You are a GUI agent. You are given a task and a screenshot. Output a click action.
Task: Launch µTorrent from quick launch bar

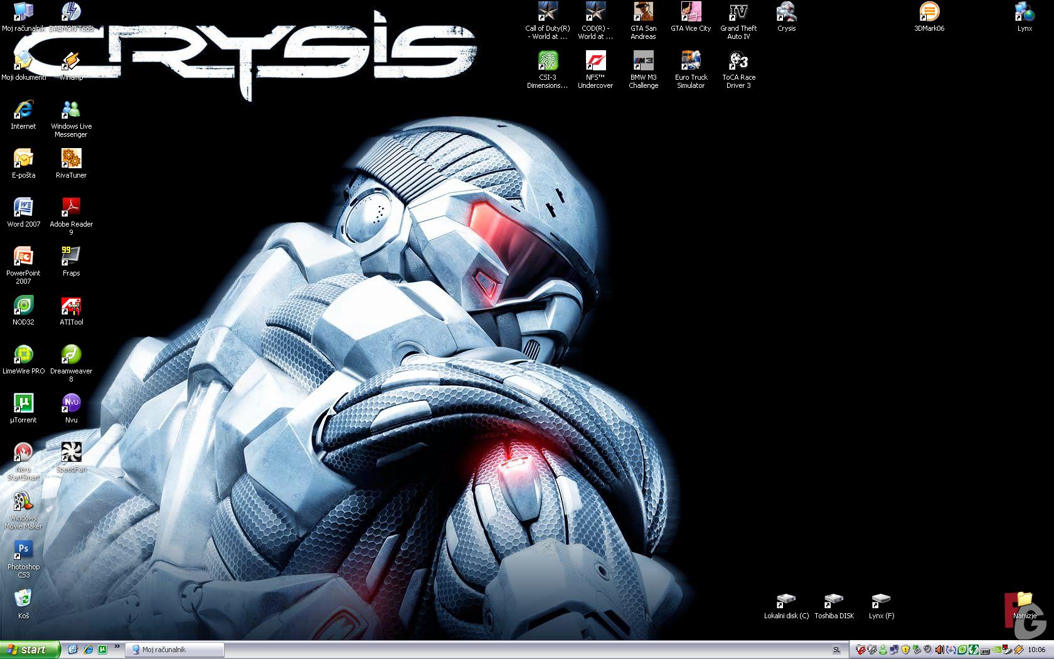click(x=102, y=650)
